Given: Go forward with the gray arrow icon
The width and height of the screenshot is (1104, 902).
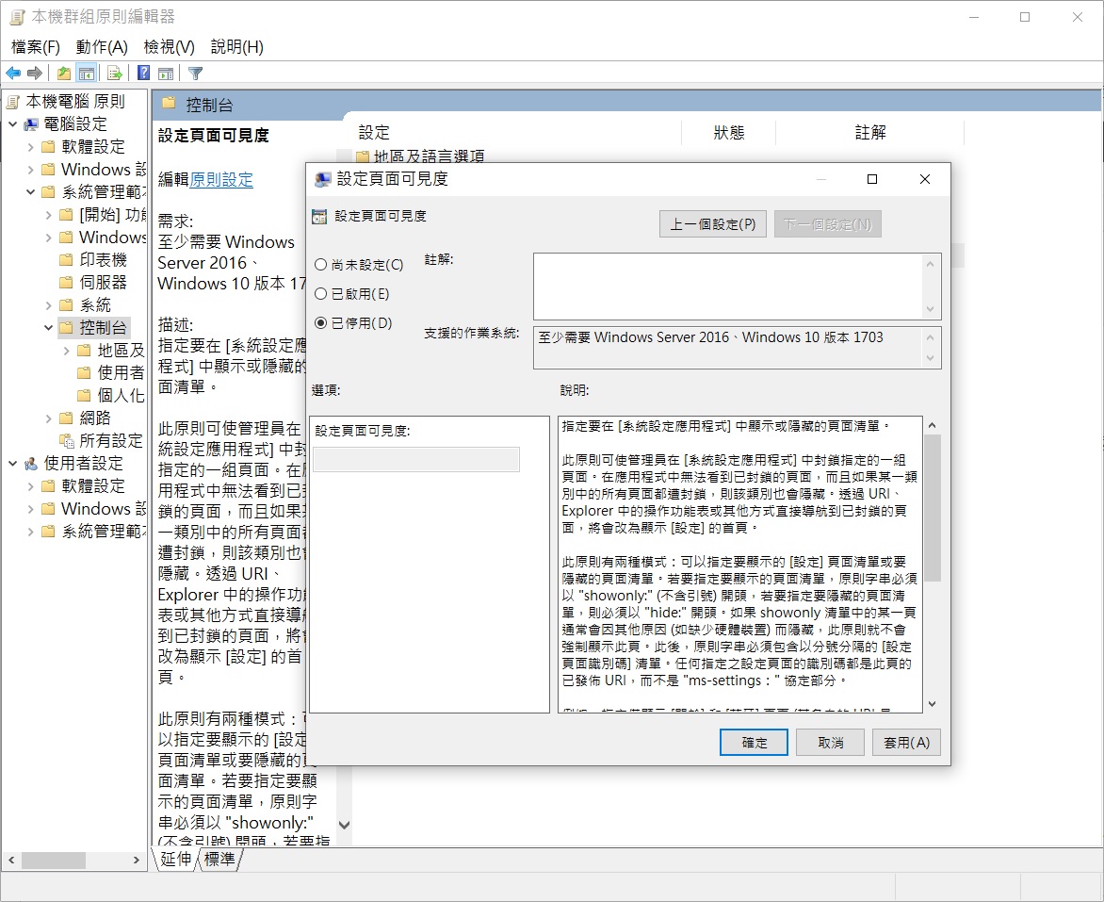Looking at the screenshot, I should tap(35, 73).
